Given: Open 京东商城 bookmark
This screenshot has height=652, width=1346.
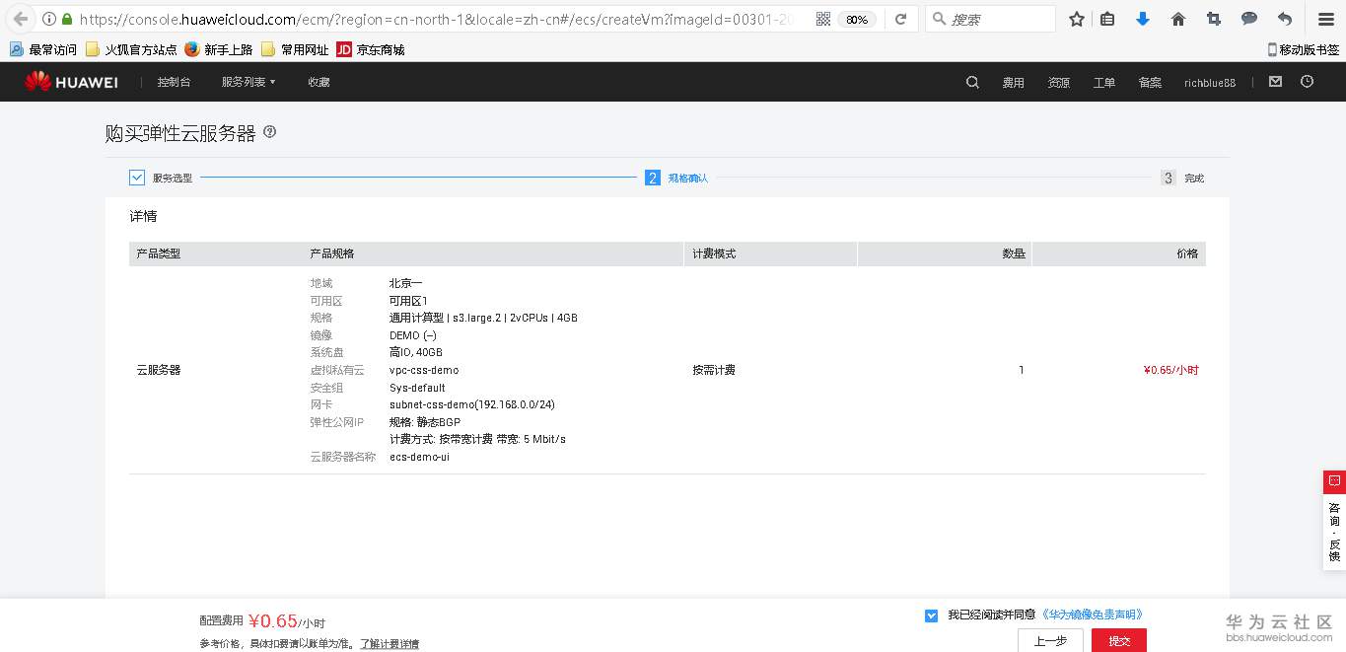Looking at the screenshot, I should click(x=371, y=49).
